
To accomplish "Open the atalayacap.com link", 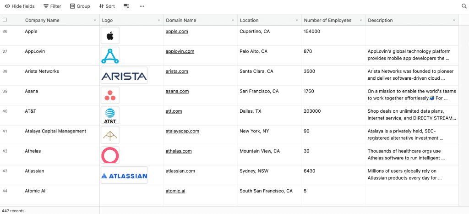I will tap(182, 131).
